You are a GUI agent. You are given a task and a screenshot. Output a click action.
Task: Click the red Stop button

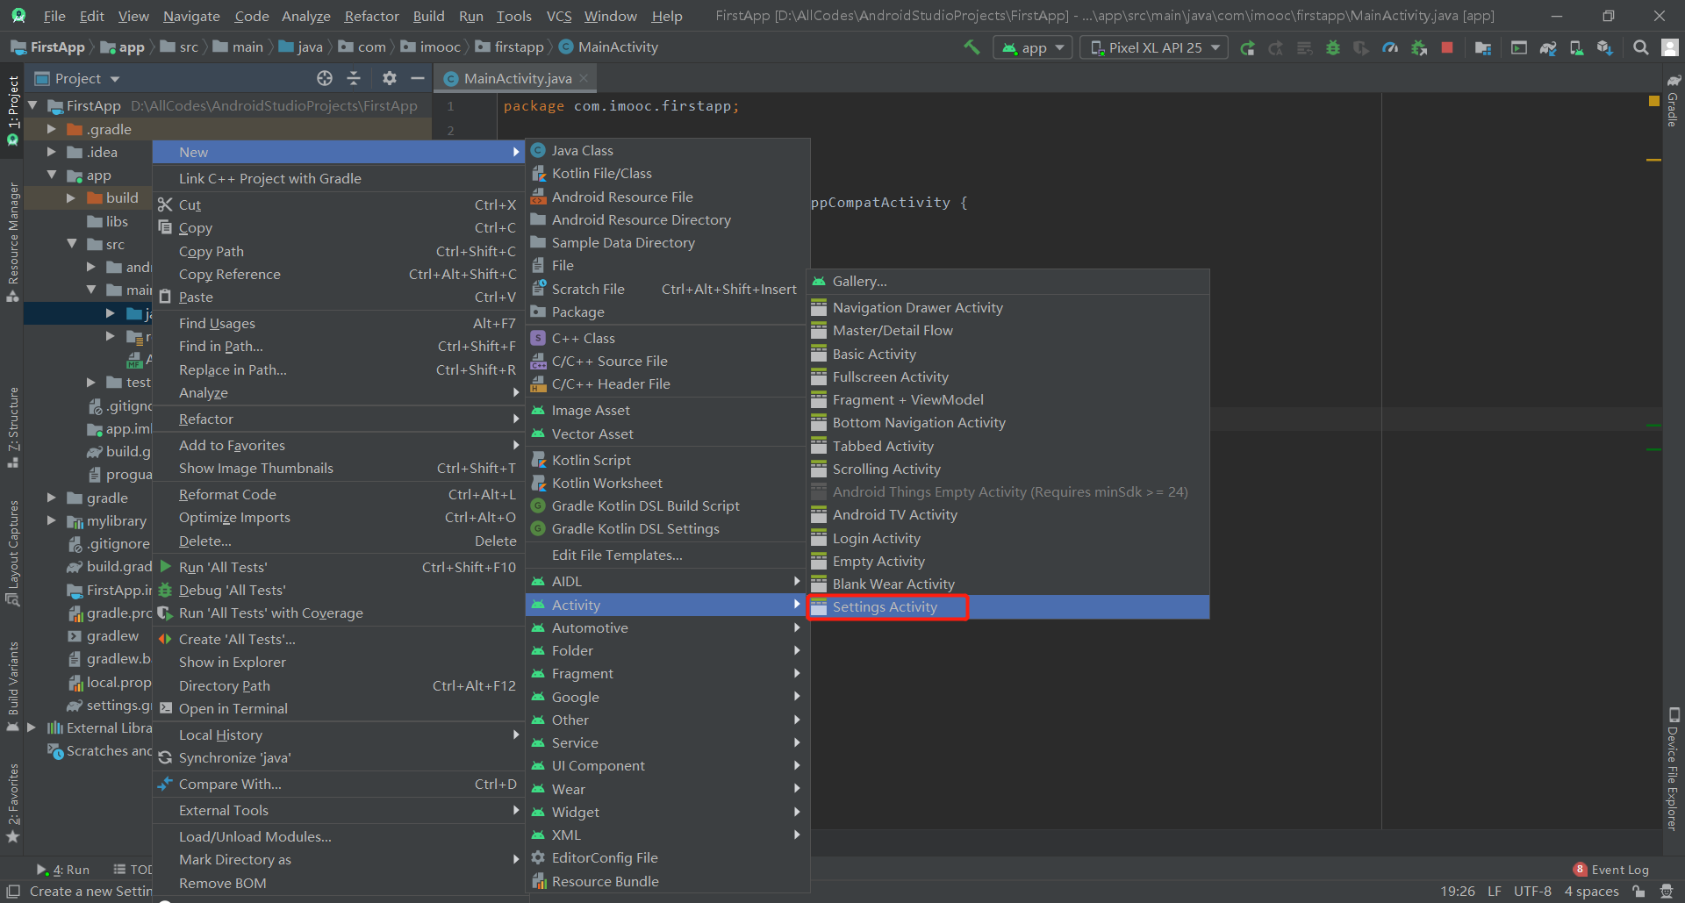pyautogui.click(x=1447, y=47)
